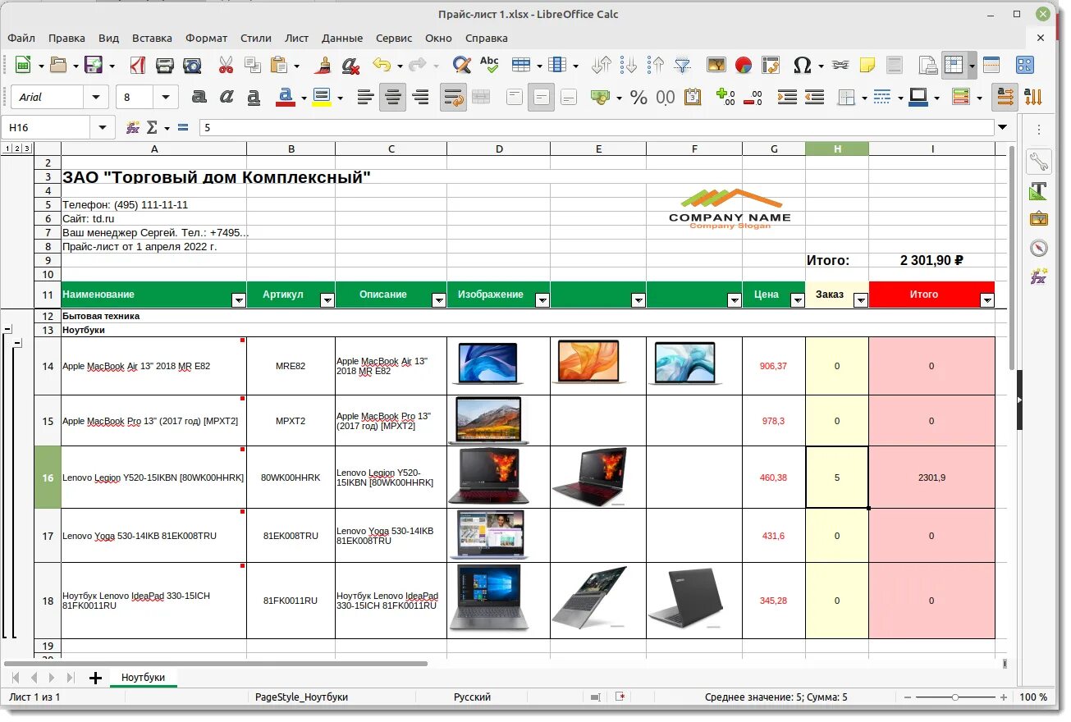Image resolution: width=1071 pixels, height=722 pixels.
Task: Open the Сервис menu
Action: coord(394,38)
